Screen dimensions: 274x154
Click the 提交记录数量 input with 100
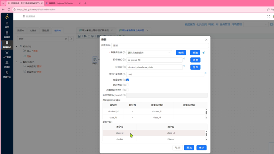pyautogui.click(x=165, y=75)
